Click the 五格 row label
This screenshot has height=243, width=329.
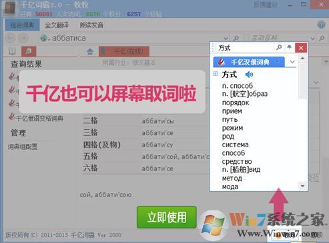(x=90, y=156)
